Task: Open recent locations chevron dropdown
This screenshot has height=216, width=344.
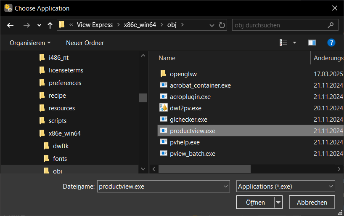Action: 39,25
